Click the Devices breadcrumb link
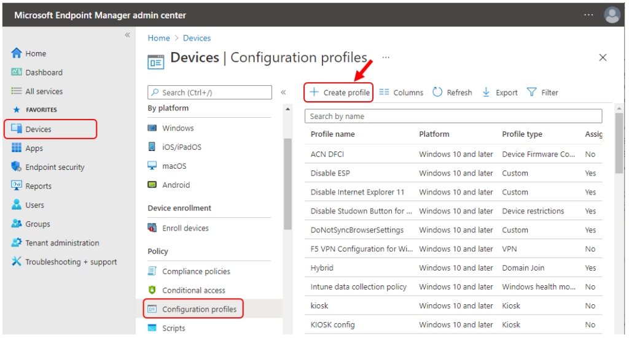 tap(197, 38)
